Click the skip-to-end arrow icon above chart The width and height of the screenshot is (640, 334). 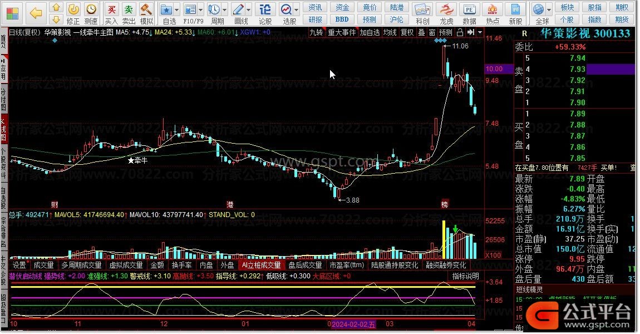[471, 32]
